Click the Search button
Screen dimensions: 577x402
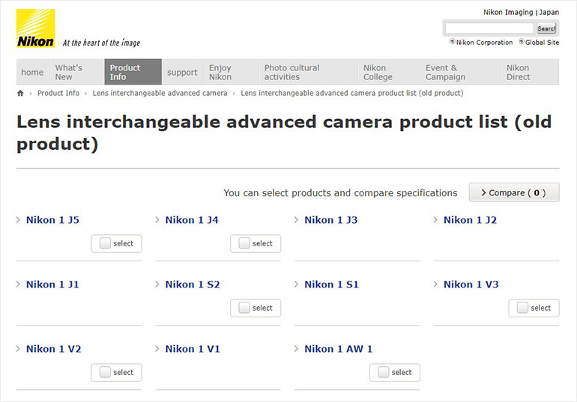pyautogui.click(x=546, y=28)
